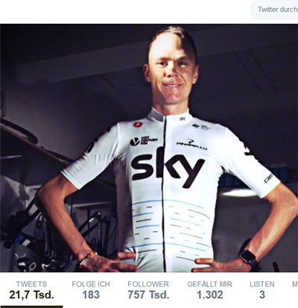Open the Follower tab label

coord(148,284)
